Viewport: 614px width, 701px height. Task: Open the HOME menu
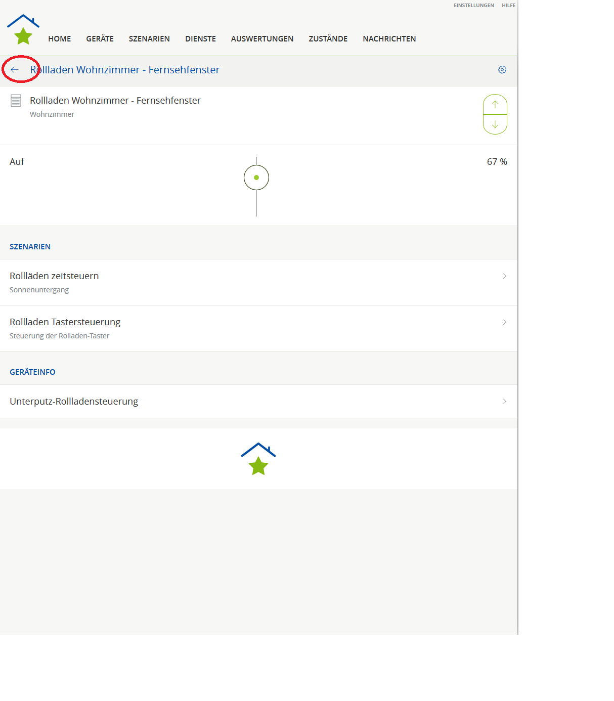point(60,39)
